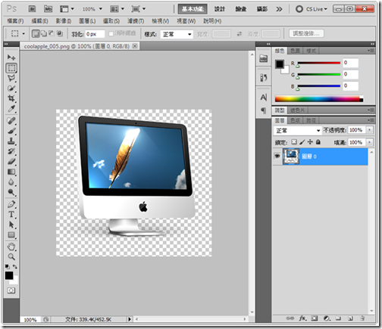The width and height of the screenshot is (382, 329).
Task: Open the Paragraph panel icon in dock
Action: click(263, 110)
